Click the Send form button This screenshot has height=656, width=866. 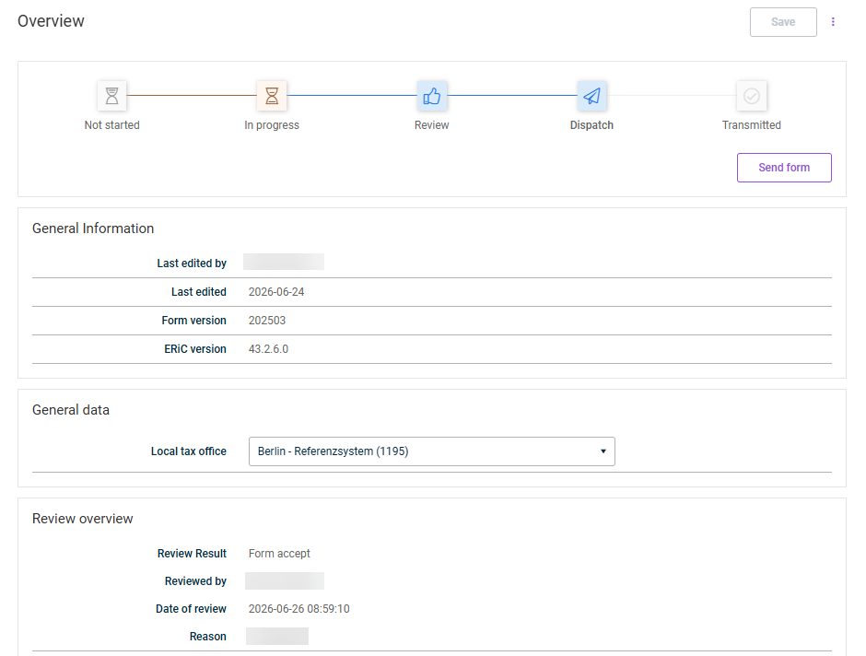[x=784, y=168]
